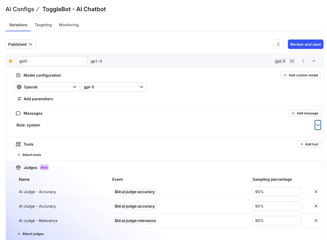Open the OpenAI provider dropdown
This screenshot has height=240, width=327.
47,87
